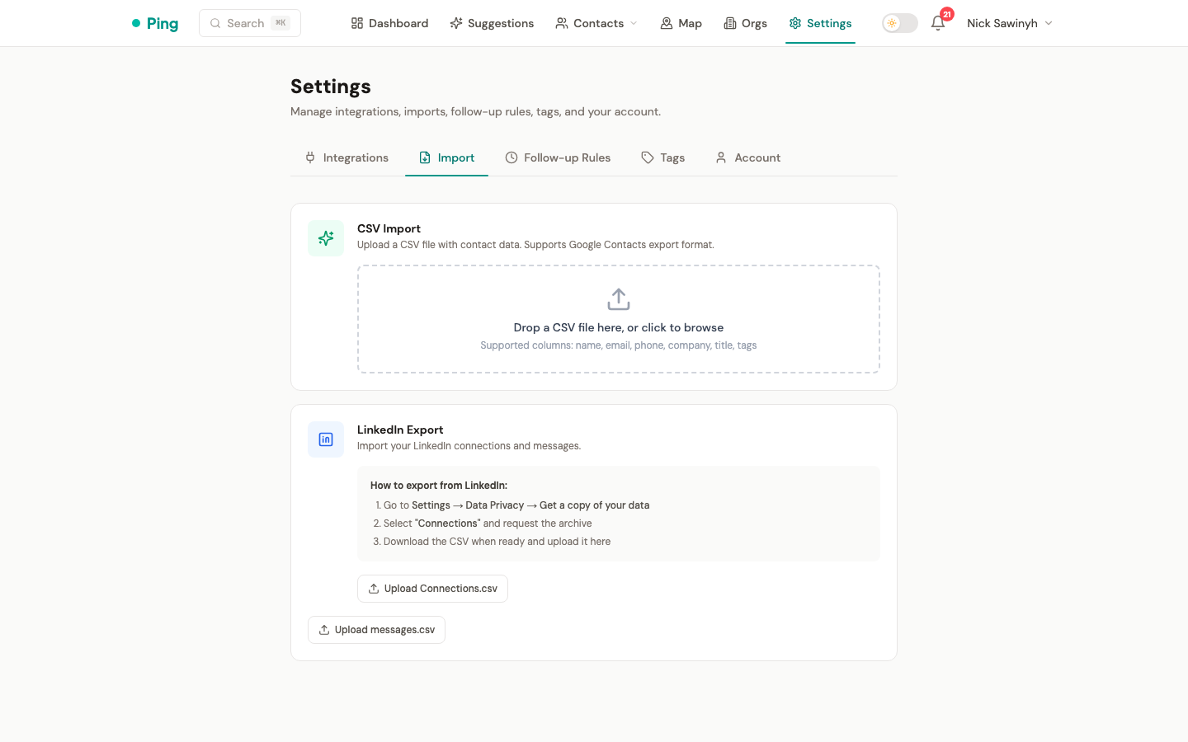Click the Contacts people icon
Image resolution: width=1188 pixels, height=742 pixels.
click(x=562, y=23)
